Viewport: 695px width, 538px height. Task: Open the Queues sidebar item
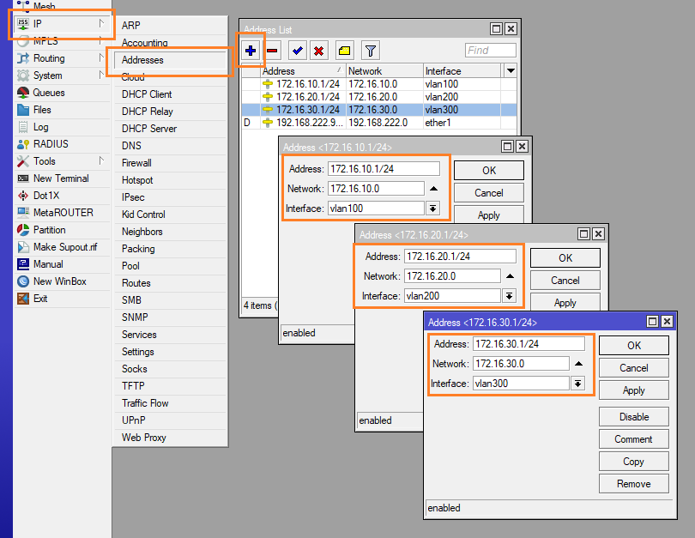48,93
